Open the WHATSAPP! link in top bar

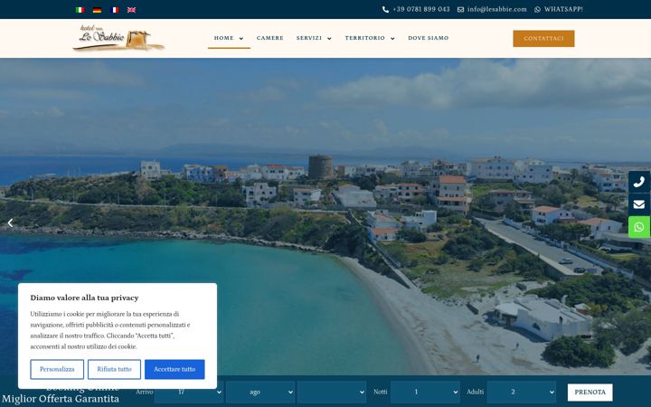563,9
